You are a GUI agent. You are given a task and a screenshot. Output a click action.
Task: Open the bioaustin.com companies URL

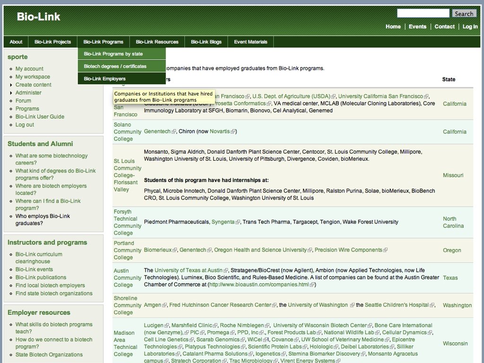[x=259, y=285]
